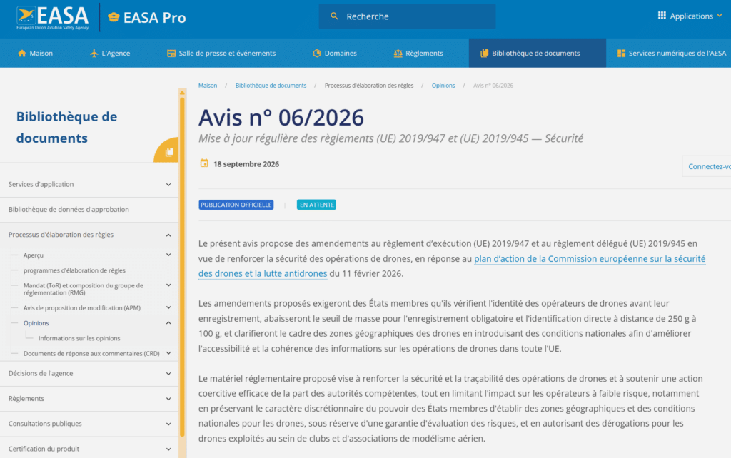This screenshot has width=731, height=458.
Task: Open the L'Agence navigation menu
Action: 110,53
